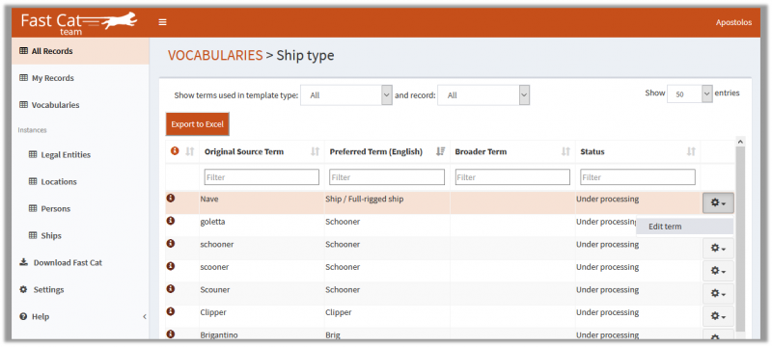Sort by Original Source Term sort icon

tap(316, 152)
